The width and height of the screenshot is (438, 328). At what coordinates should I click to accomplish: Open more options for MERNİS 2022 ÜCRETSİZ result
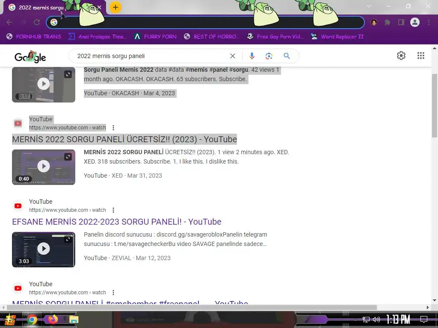tap(113, 128)
